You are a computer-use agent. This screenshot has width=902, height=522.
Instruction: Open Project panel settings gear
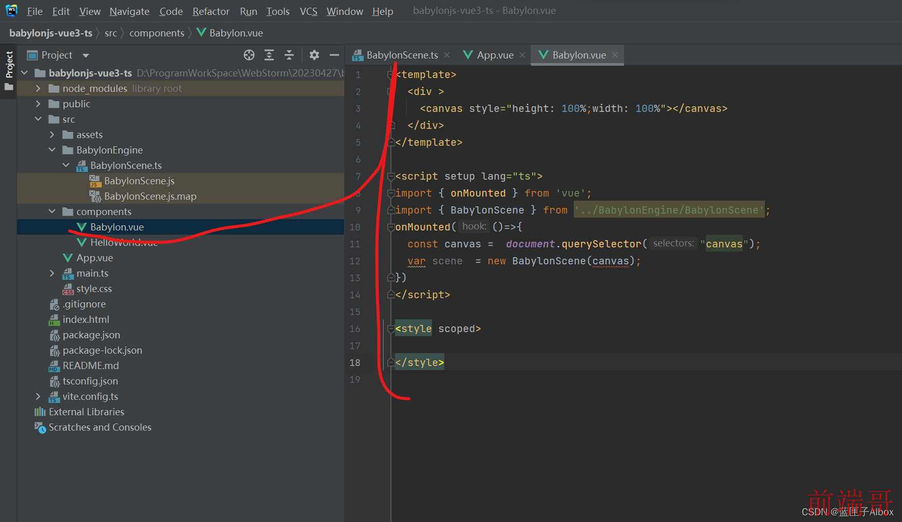[x=314, y=55]
